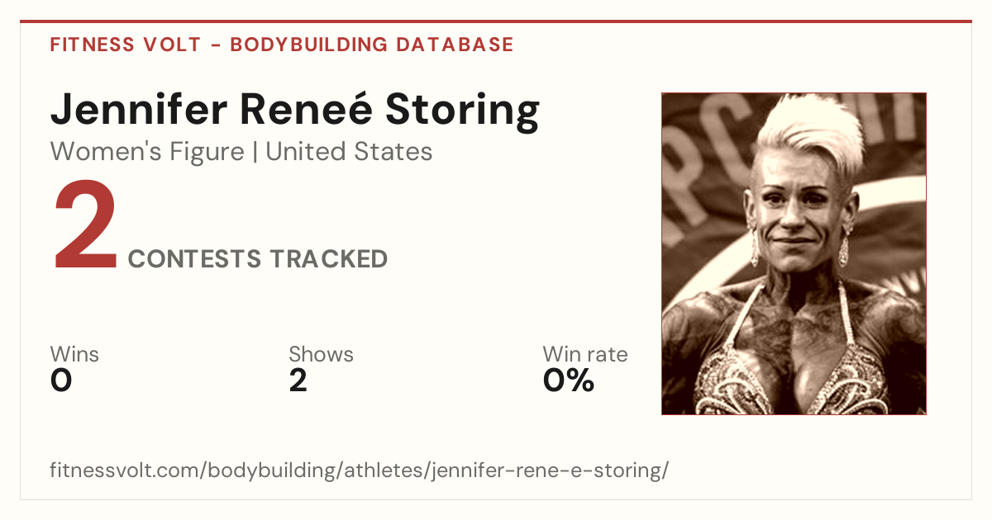Click the large red number 2

click(85, 228)
